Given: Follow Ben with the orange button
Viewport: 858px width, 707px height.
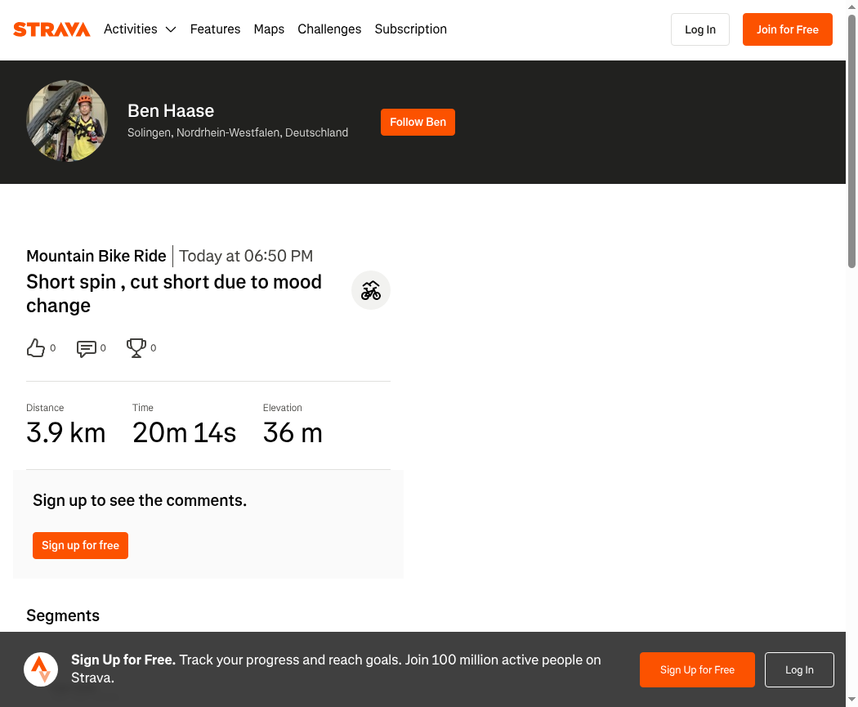Looking at the screenshot, I should point(418,122).
